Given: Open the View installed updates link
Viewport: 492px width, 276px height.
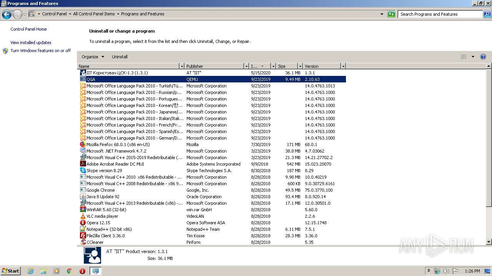Looking at the screenshot, I should pyautogui.click(x=31, y=43).
